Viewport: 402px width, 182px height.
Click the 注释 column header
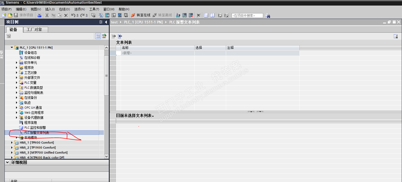click(x=263, y=48)
